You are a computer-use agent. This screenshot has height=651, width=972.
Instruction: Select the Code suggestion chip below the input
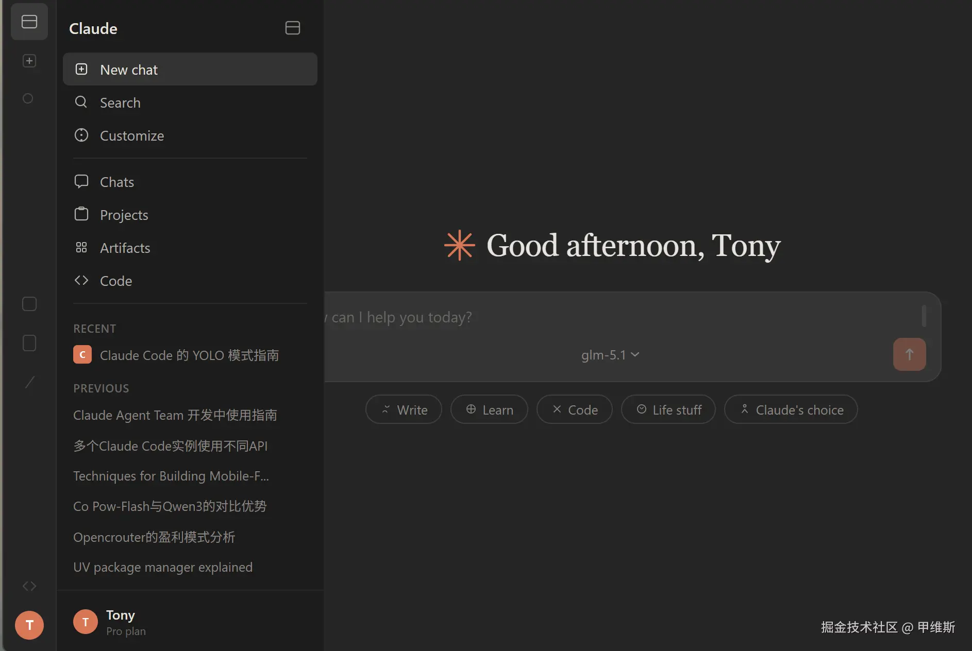[x=575, y=409]
